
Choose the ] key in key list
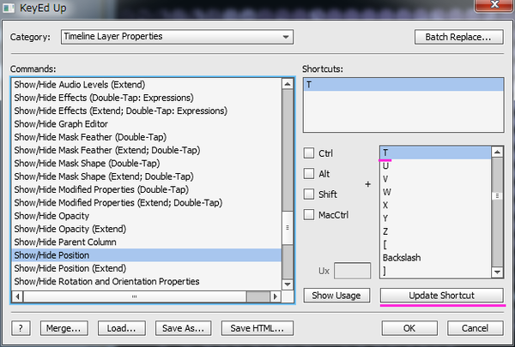point(435,271)
